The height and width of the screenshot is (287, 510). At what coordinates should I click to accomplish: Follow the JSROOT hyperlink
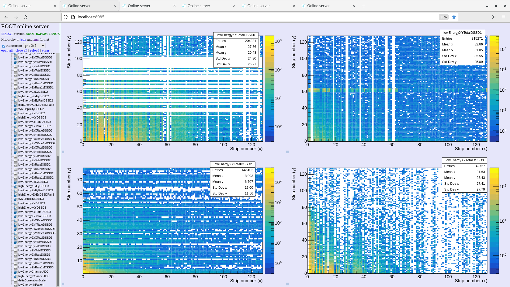click(x=7, y=34)
